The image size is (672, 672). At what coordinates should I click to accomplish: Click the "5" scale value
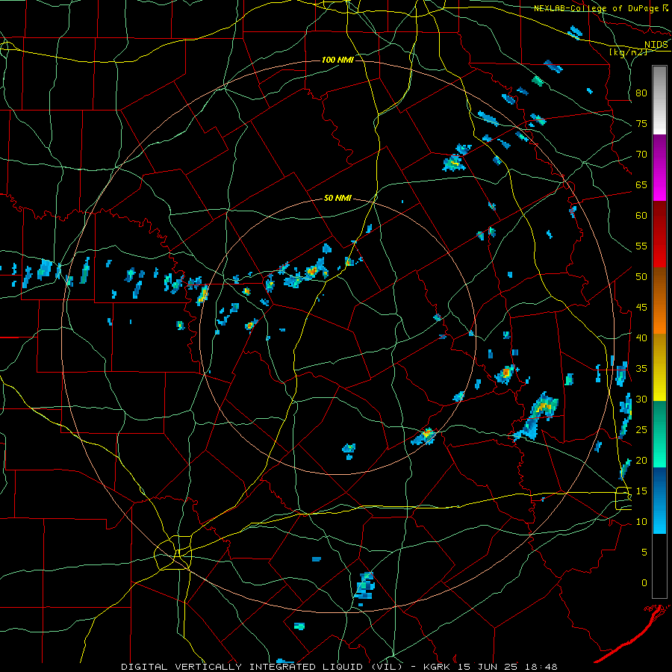tap(644, 553)
